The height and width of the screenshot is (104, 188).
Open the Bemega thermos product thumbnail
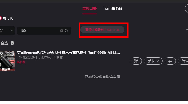tap(7, 61)
